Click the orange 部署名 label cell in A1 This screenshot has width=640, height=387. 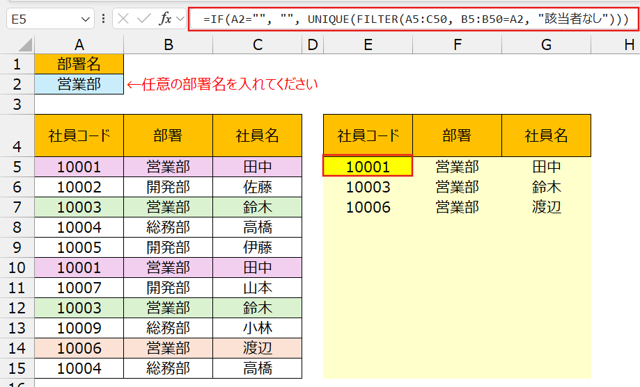tap(79, 65)
